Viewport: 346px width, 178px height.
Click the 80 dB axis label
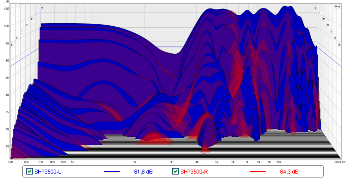coord(7,95)
